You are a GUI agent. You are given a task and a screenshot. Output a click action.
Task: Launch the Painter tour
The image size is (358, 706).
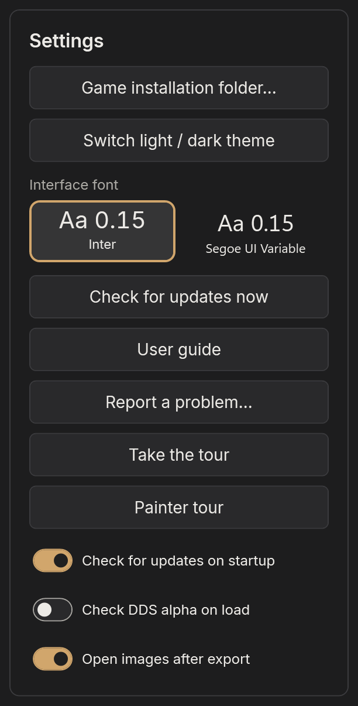pos(179,508)
